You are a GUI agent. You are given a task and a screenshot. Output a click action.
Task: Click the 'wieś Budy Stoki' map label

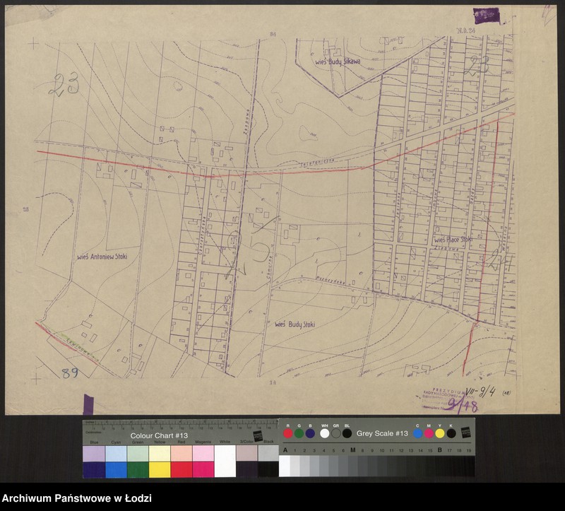point(295,324)
